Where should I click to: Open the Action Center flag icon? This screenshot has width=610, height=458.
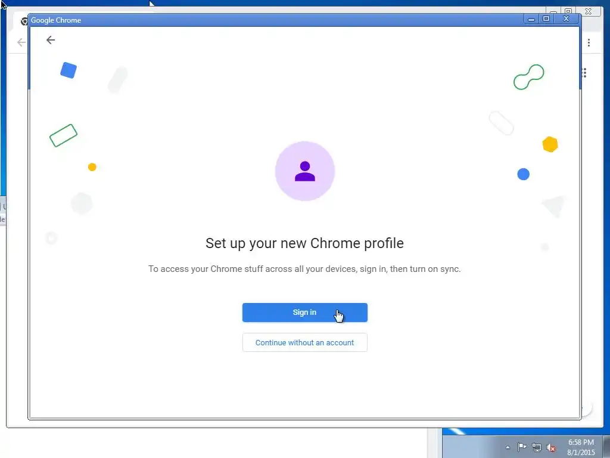pos(522,447)
